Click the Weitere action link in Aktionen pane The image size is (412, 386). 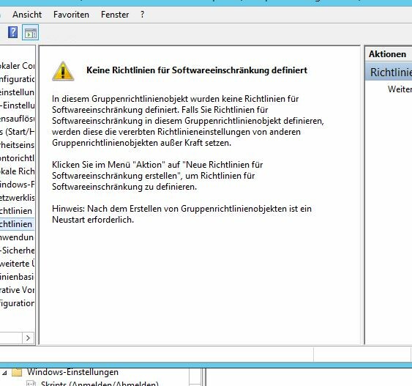[400, 89]
